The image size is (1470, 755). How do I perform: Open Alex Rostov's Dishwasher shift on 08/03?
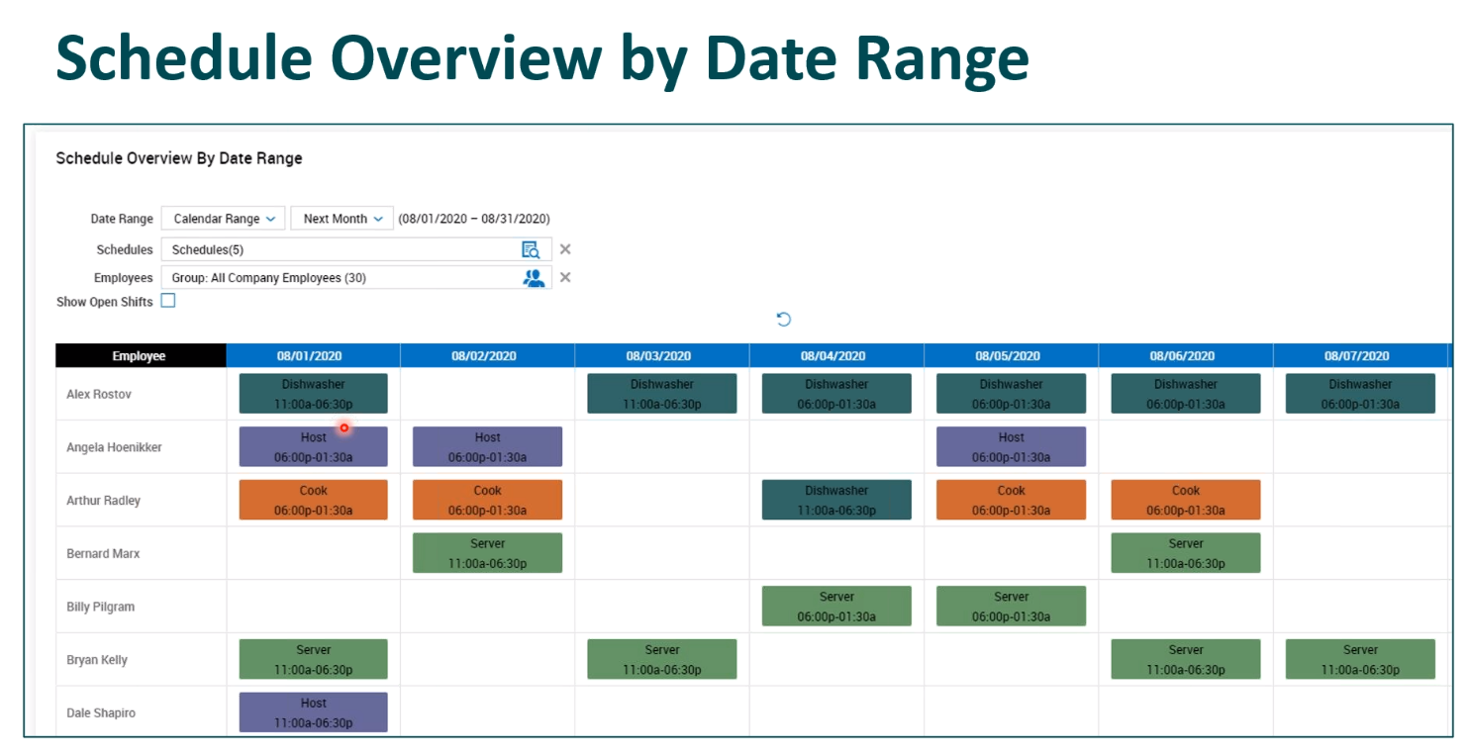click(x=662, y=394)
